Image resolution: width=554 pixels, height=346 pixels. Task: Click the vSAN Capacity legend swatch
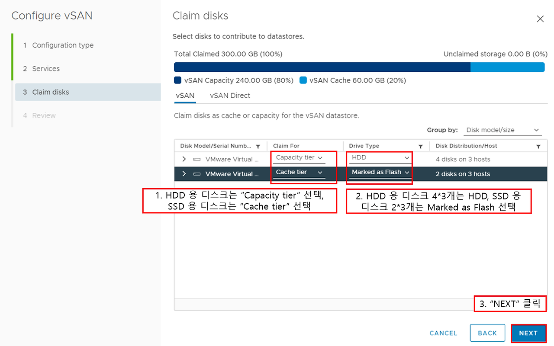point(177,80)
